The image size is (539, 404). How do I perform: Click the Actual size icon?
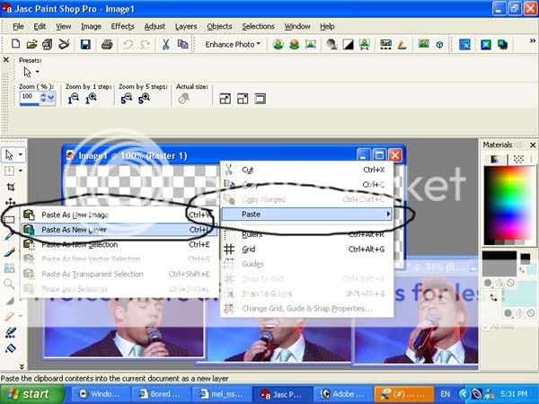pyautogui.click(x=183, y=99)
